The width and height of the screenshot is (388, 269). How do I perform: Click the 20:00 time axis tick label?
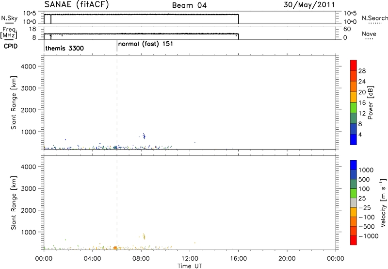point(287,259)
